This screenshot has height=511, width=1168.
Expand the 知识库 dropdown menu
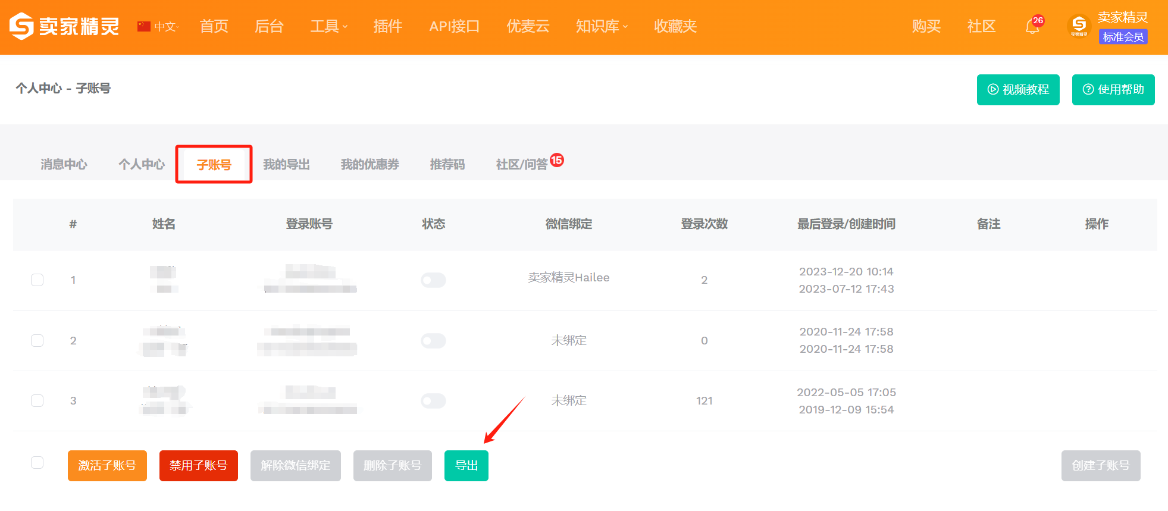(x=602, y=26)
